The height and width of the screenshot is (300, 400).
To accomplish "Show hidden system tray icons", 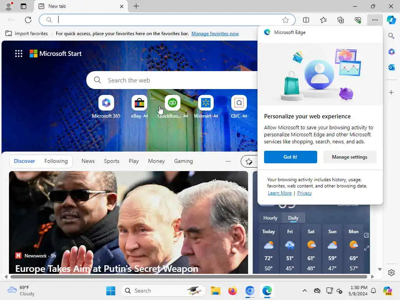I will click(x=305, y=291).
